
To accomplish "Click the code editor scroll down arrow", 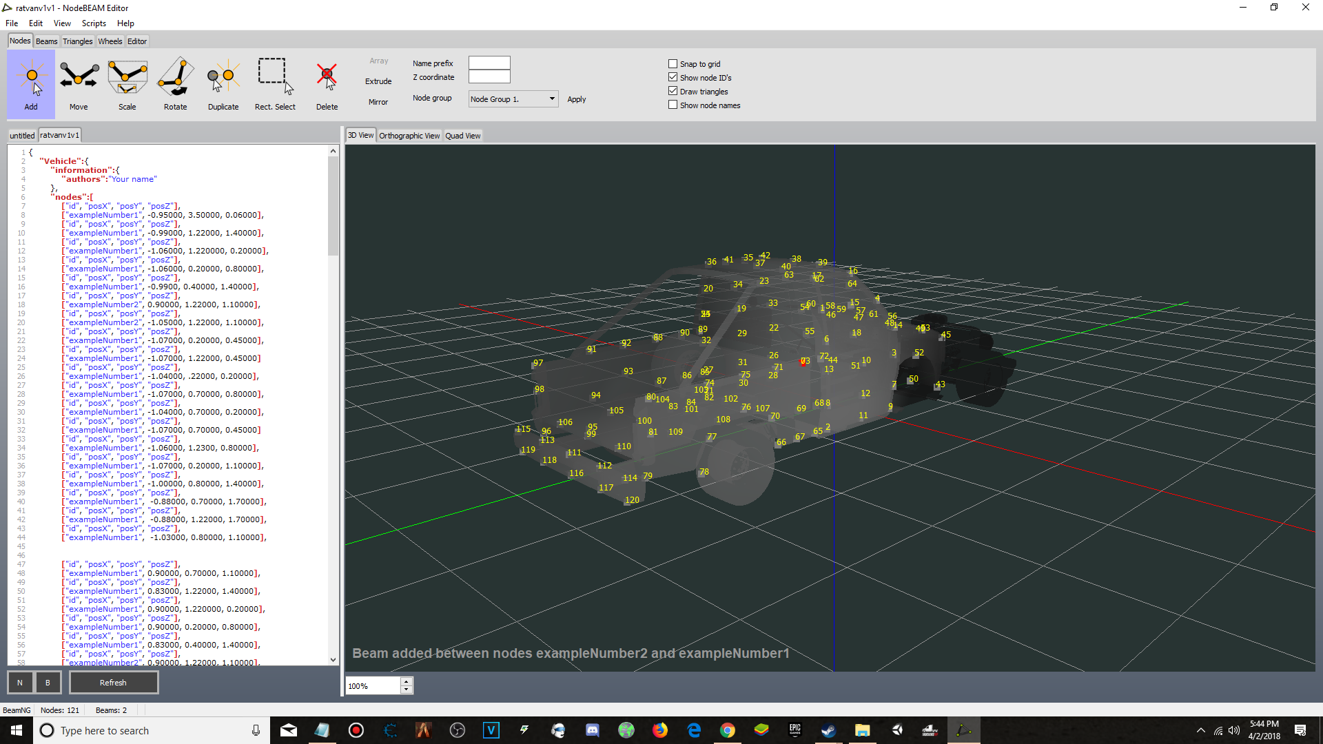I will coord(333,660).
